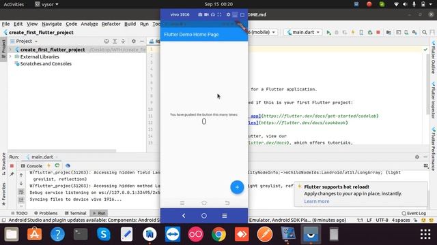
Task: Open the Run panel settings gear
Action: [417, 157]
